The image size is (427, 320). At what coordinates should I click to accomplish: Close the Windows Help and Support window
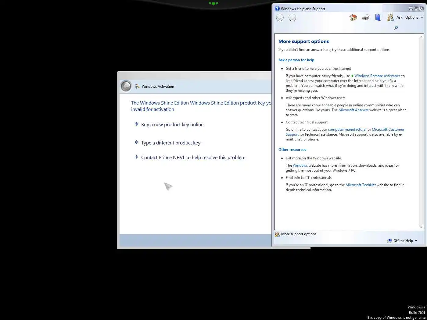tap(422, 9)
